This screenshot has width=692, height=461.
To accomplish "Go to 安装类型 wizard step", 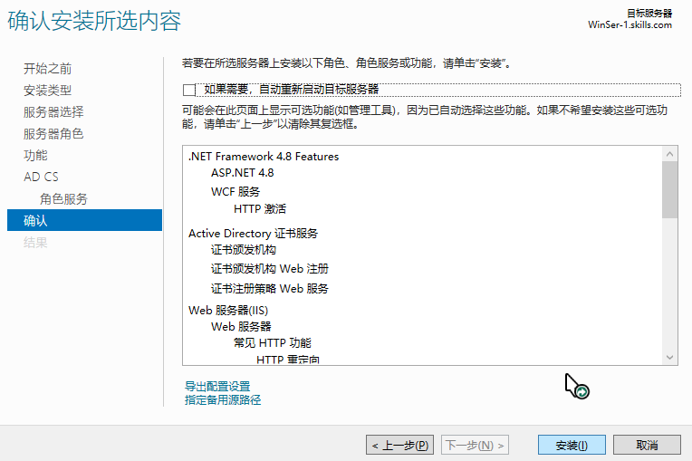I will point(48,91).
